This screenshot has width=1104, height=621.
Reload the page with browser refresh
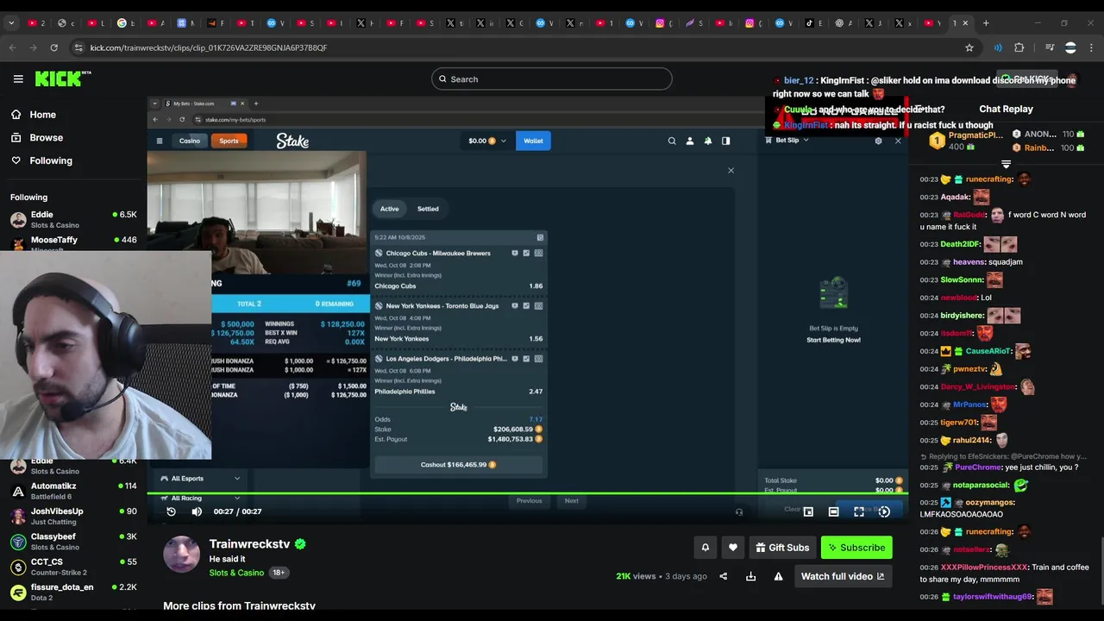click(x=54, y=47)
